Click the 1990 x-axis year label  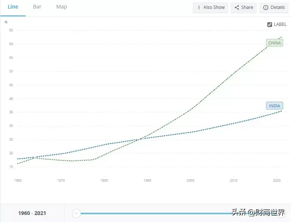(147, 180)
